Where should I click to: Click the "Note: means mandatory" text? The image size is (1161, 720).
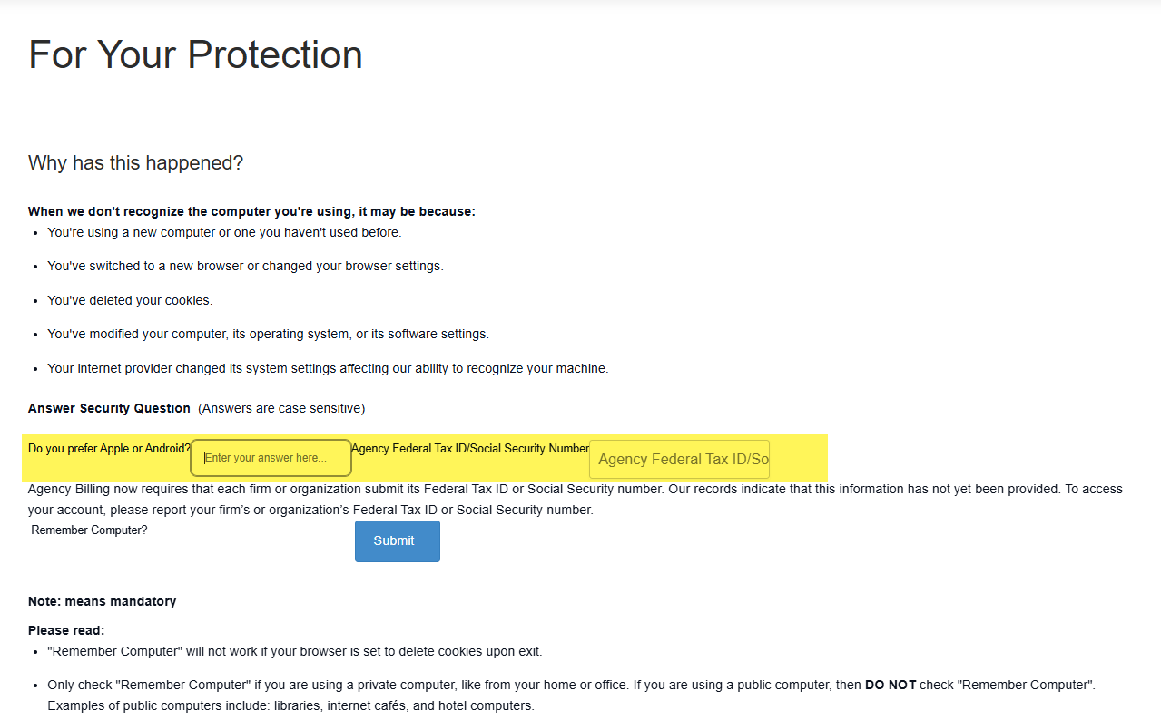[102, 601]
